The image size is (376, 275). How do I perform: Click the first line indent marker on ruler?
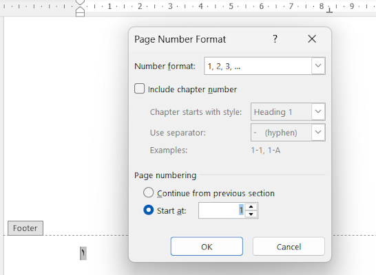click(80, 2)
